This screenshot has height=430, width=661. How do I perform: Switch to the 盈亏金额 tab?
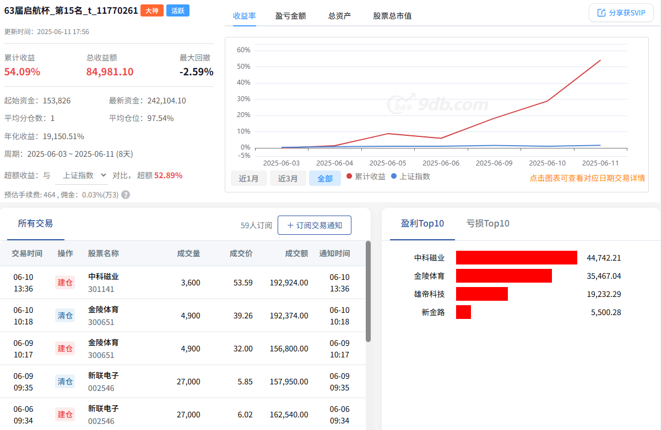coord(290,16)
